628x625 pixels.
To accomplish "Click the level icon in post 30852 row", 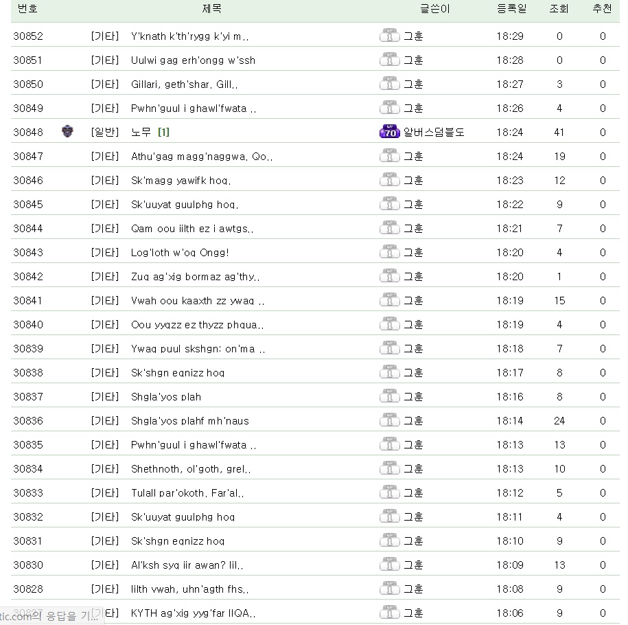I will coord(389,36).
